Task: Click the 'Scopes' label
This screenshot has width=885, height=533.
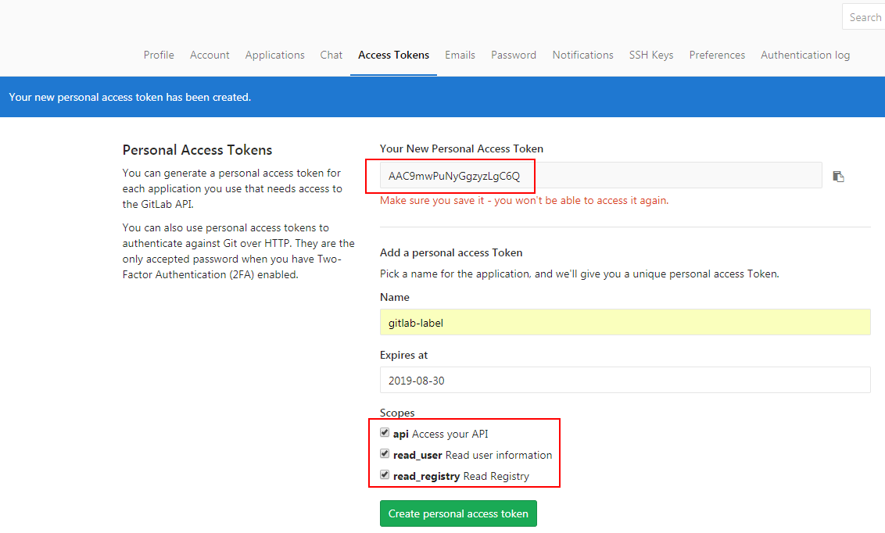Action: [397, 413]
